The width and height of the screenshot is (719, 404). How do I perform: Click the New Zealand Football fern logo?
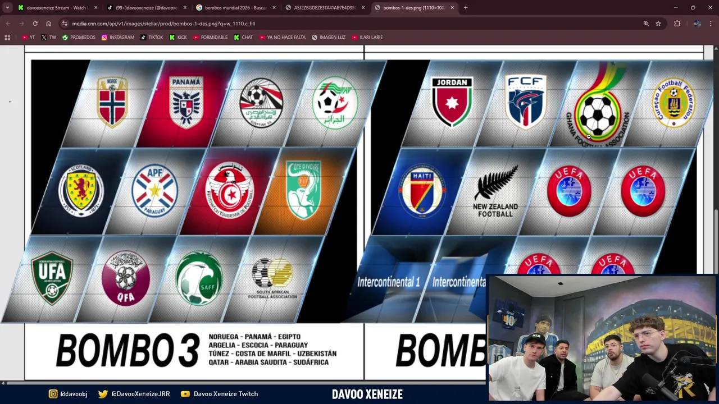495,191
